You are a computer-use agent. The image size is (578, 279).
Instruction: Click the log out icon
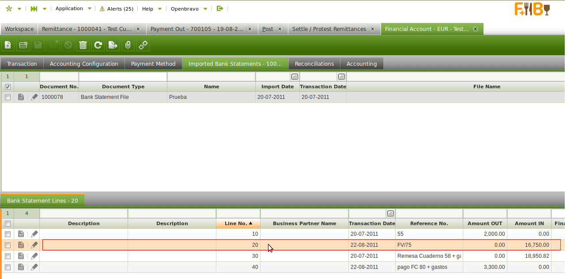tap(220, 8)
